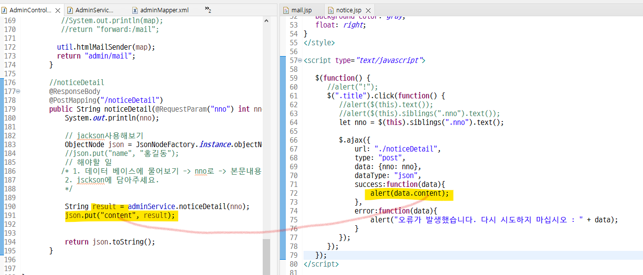Image resolution: width=643 pixels, height=275 pixels.
Task: Click the $(function() { line
Action: pos(342,78)
